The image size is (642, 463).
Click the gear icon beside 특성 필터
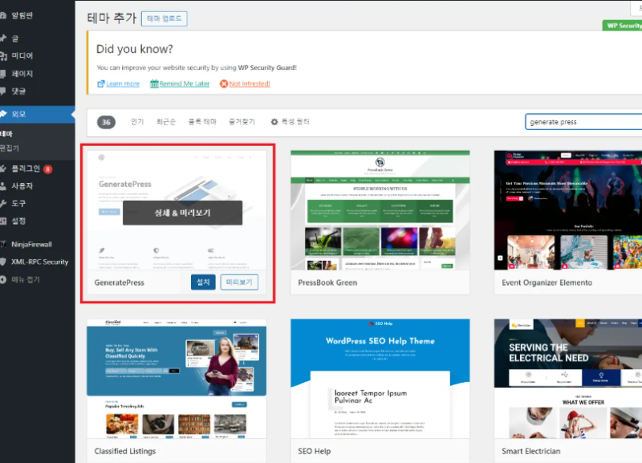(274, 122)
